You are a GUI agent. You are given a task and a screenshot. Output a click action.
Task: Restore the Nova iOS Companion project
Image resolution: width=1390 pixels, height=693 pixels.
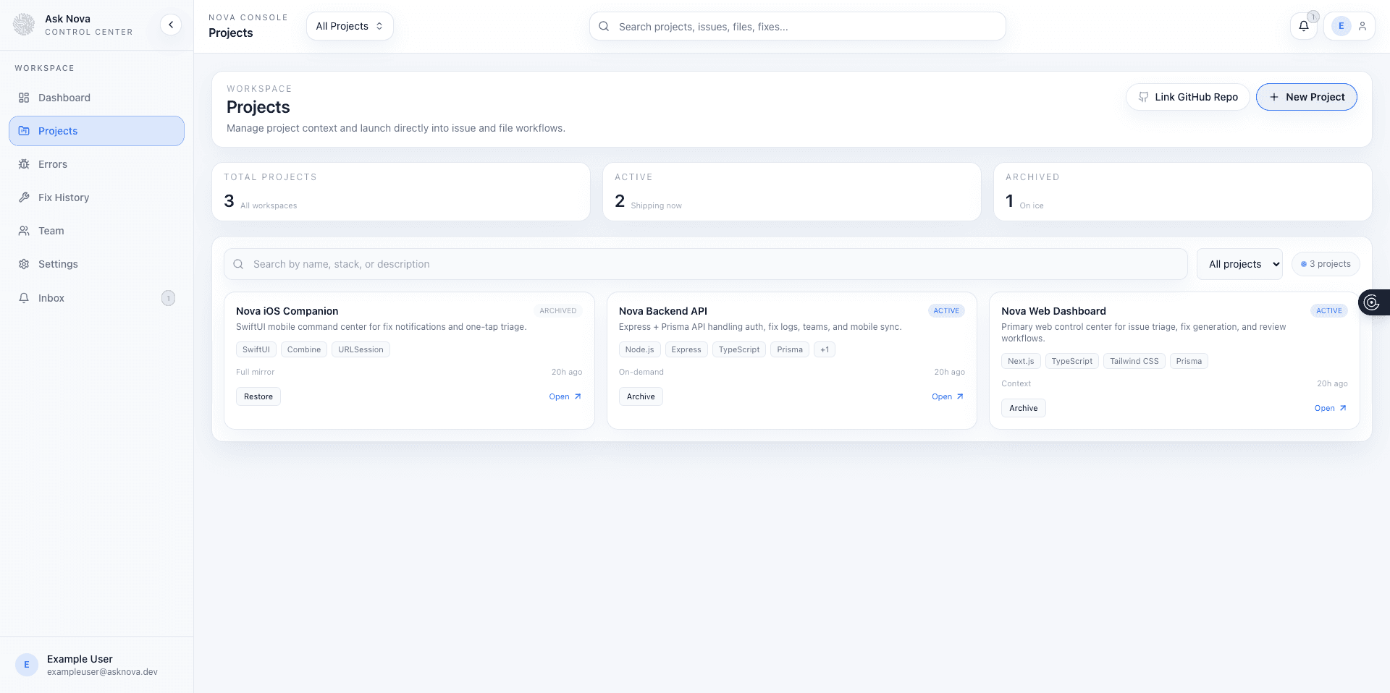(x=258, y=396)
